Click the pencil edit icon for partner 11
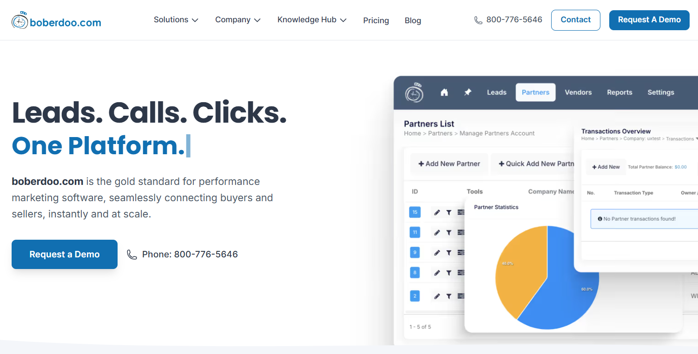 pos(437,232)
